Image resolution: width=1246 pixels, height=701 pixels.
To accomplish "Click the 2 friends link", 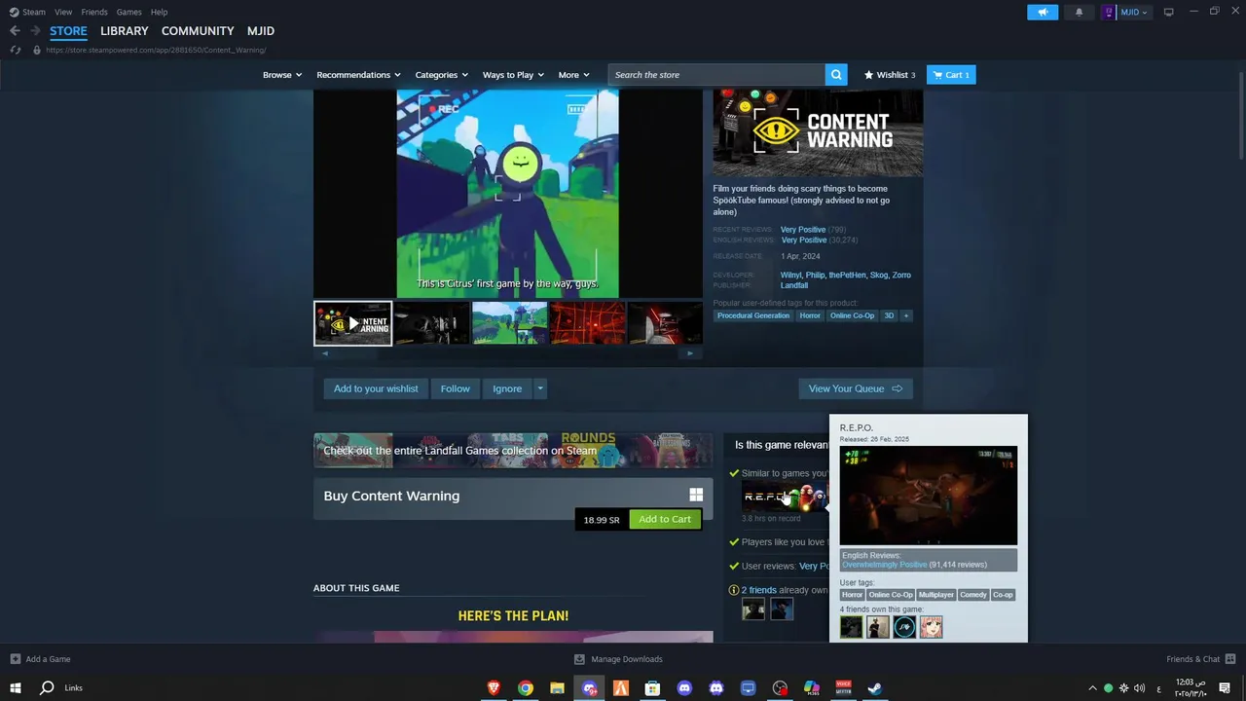I will pos(758,590).
